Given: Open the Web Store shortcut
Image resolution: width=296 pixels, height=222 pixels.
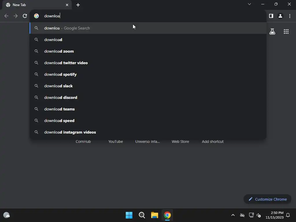Looking at the screenshot, I should tap(180, 141).
